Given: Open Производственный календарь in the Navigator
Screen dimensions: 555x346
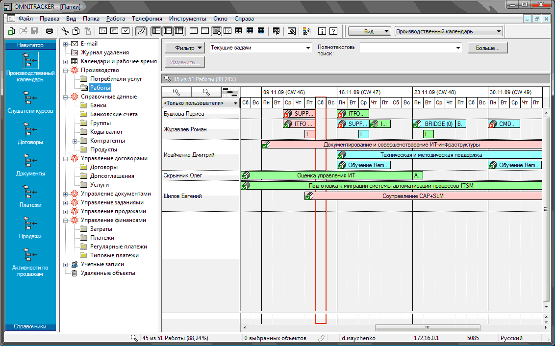Looking at the screenshot, I should click(30, 67).
